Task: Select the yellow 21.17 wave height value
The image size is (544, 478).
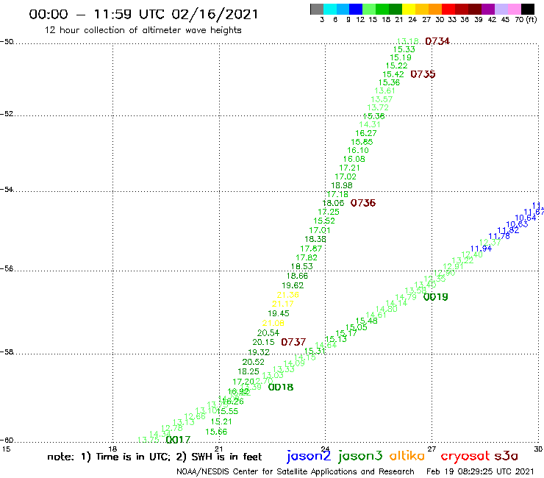Action: pos(283,304)
